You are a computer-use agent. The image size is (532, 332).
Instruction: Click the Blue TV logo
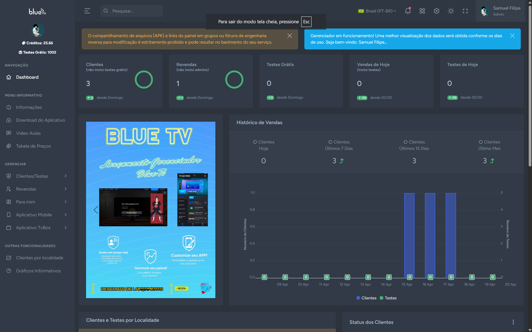coord(37,12)
